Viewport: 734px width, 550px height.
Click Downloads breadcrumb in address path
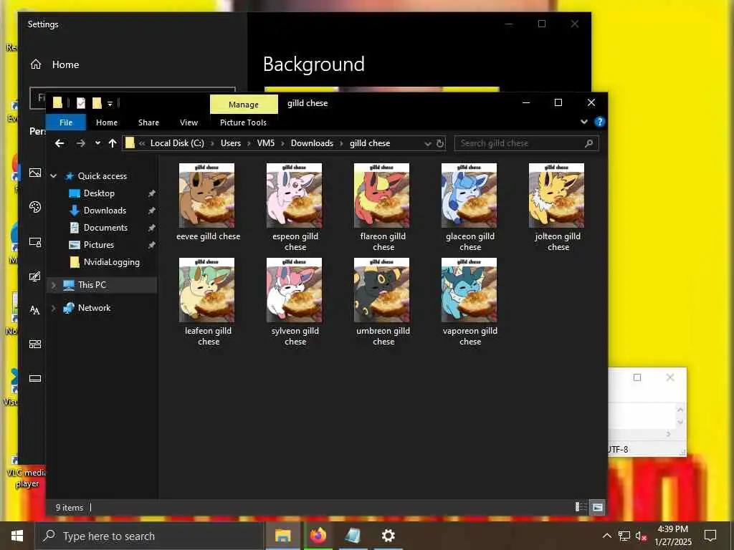pyautogui.click(x=312, y=143)
